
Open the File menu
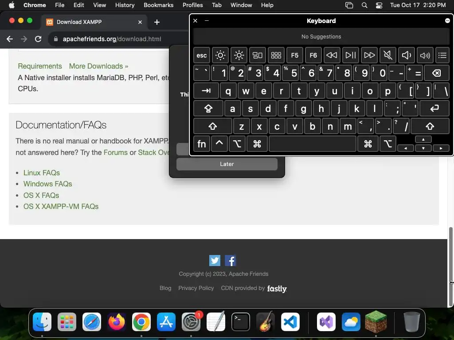point(60,5)
